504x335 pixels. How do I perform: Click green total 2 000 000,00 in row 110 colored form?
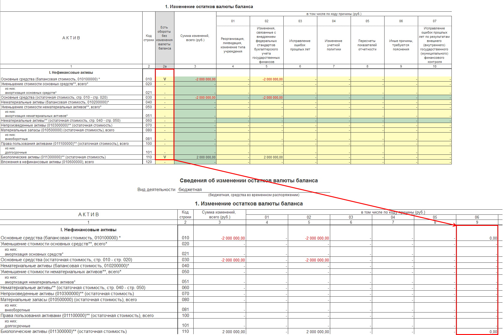tap(195, 157)
